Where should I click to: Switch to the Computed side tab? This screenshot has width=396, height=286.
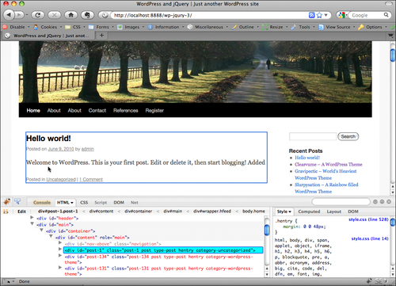pos(309,212)
